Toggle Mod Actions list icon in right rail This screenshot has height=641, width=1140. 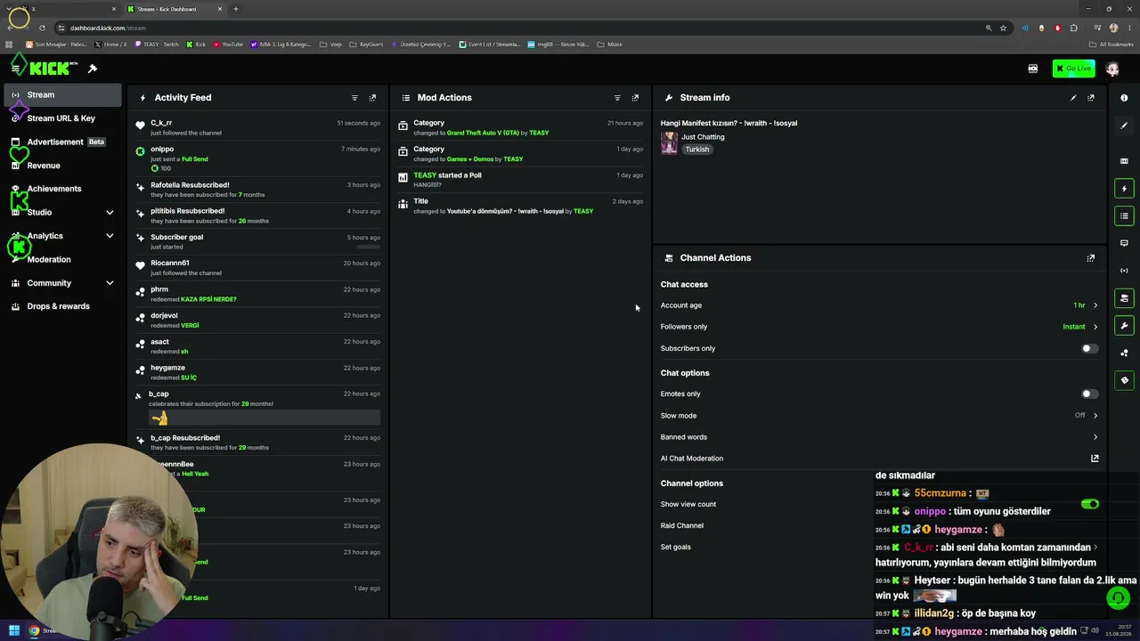point(1124,216)
